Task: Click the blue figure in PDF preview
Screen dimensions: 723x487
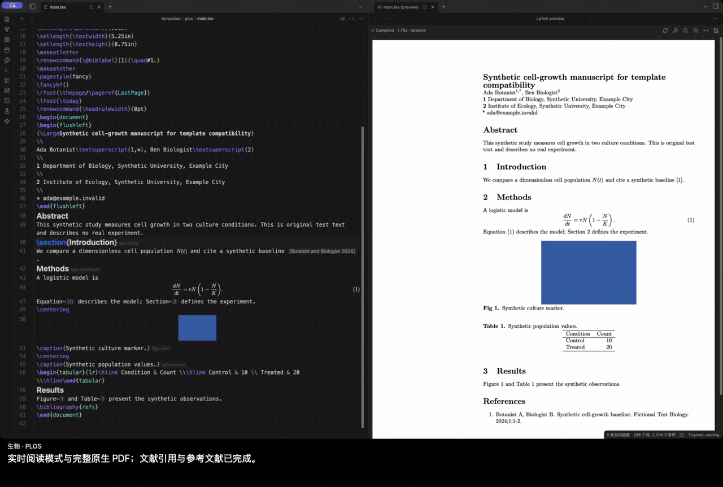Action: click(x=589, y=272)
